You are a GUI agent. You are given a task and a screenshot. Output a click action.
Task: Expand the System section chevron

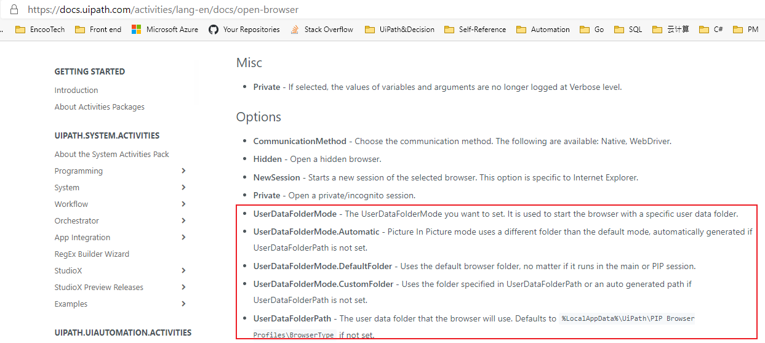click(x=183, y=187)
